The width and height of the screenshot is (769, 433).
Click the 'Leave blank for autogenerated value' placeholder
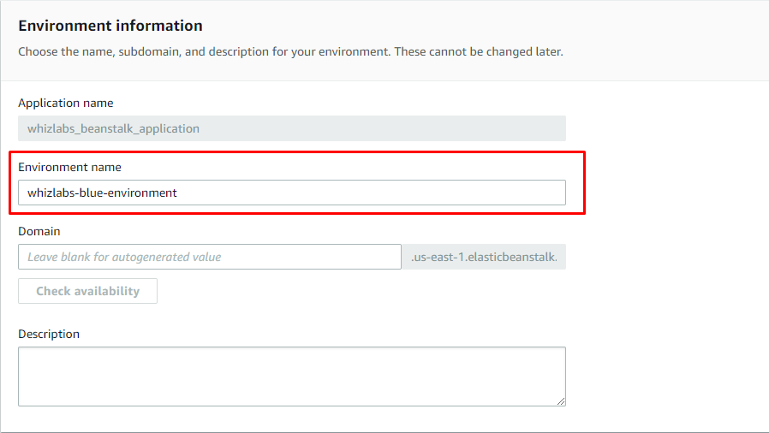click(124, 257)
